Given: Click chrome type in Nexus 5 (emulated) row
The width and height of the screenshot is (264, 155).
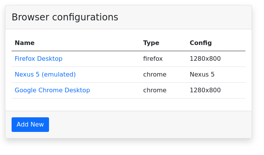Looking at the screenshot, I should pyautogui.click(x=155, y=75).
